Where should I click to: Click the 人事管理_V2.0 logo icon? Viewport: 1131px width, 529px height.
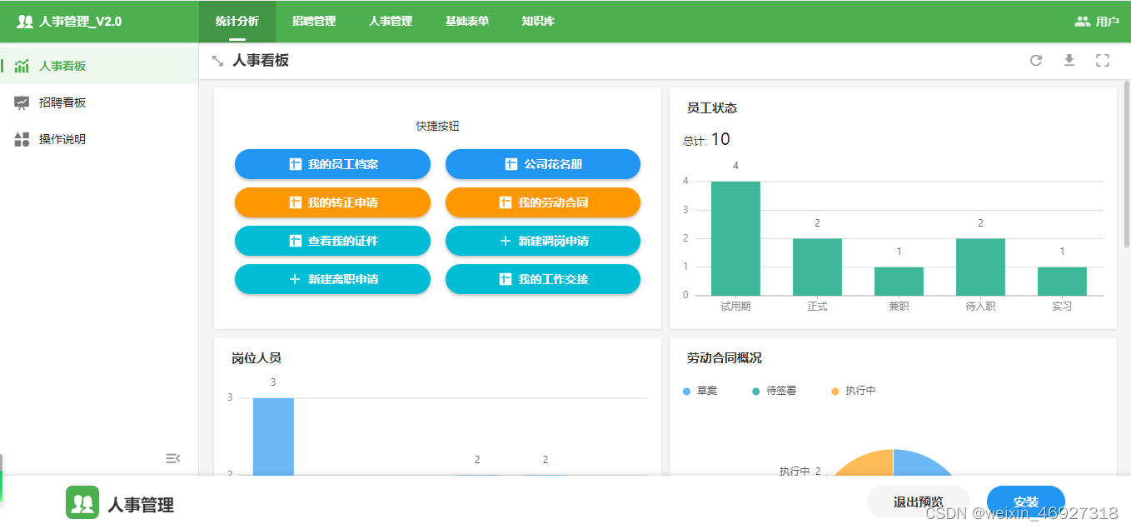(25, 22)
